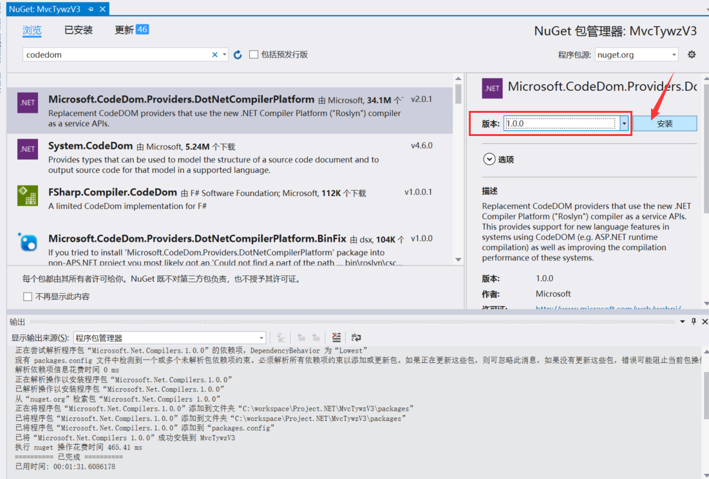This screenshot has width=709, height=479.
Task: Click the refresh search results icon
Action: pos(238,55)
